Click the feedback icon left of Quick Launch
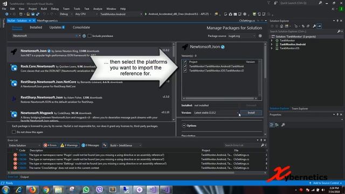The height and width of the screenshot is (194, 345). point(275,3)
